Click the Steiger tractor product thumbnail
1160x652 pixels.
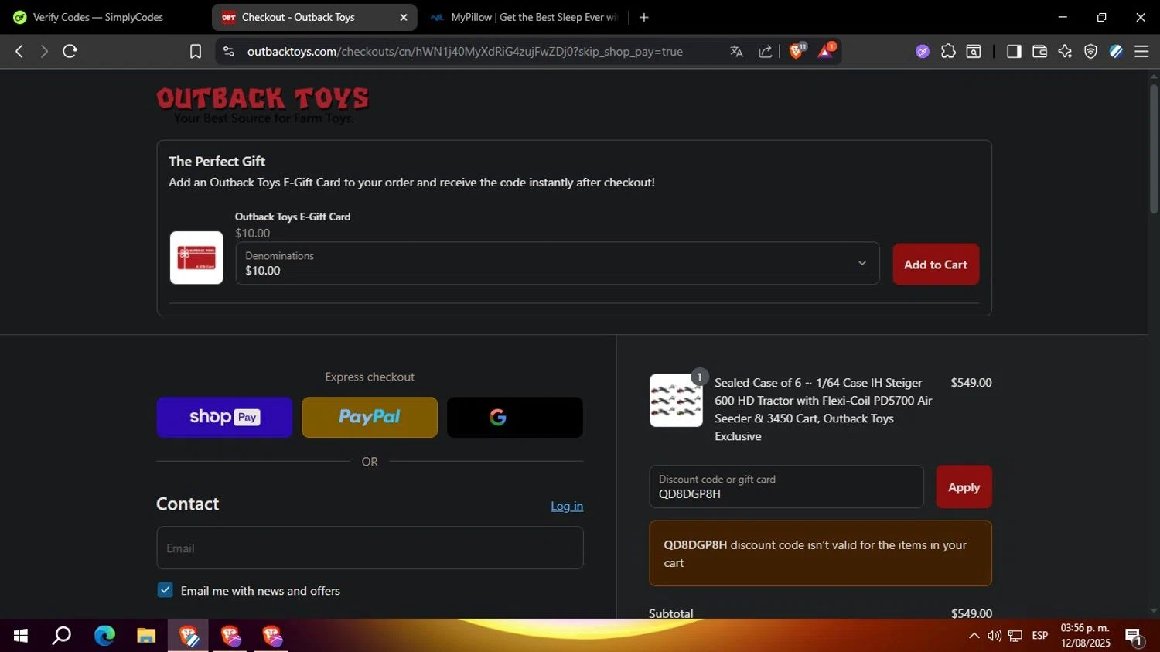(x=676, y=400)
